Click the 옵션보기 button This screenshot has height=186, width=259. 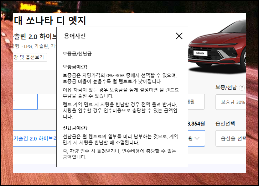click(30, 57)
